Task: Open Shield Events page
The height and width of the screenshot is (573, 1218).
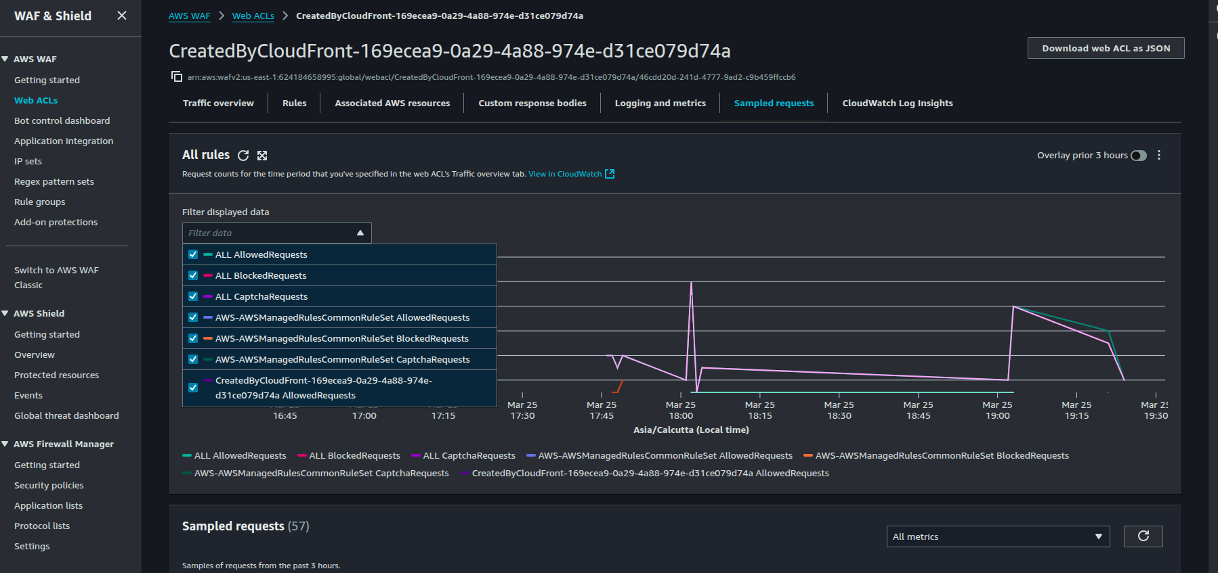Action: click(x=28, y=395)
